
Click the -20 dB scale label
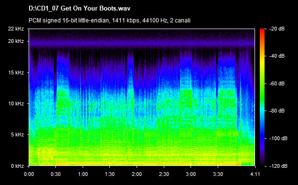click(x=277, y=29)
